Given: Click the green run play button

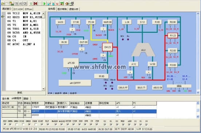Looking at the screenshot, I should (44, 4).
